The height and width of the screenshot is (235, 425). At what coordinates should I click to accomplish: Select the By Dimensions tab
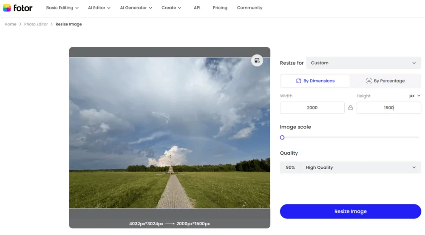click(x=315, y=81)
